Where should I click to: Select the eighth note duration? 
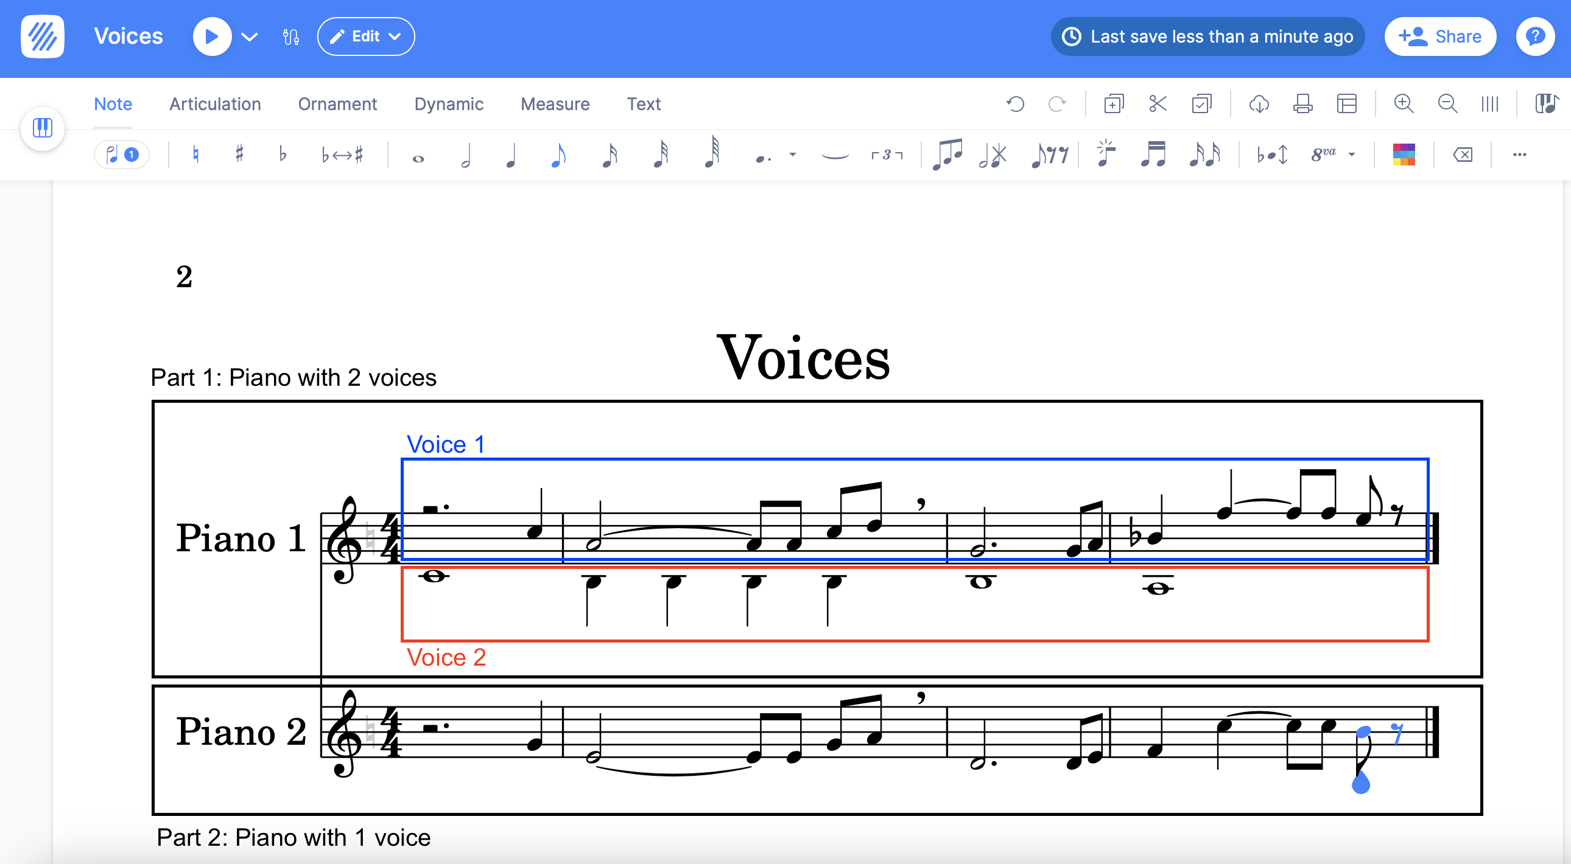[558, 154]
